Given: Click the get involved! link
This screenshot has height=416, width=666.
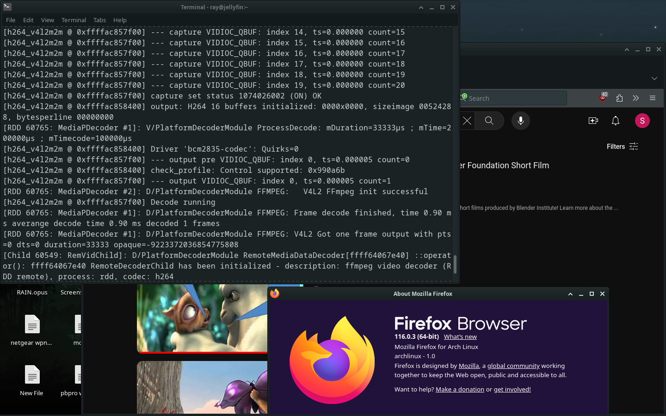Looking at the screenshot, I should pyautogui.click(x=512, y=390).
